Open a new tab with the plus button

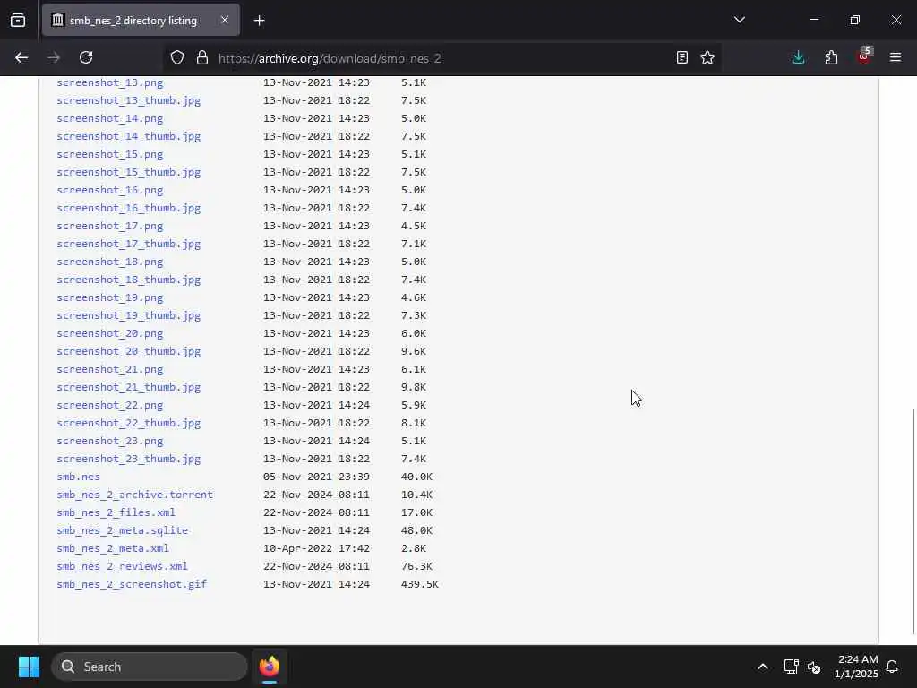259,21
